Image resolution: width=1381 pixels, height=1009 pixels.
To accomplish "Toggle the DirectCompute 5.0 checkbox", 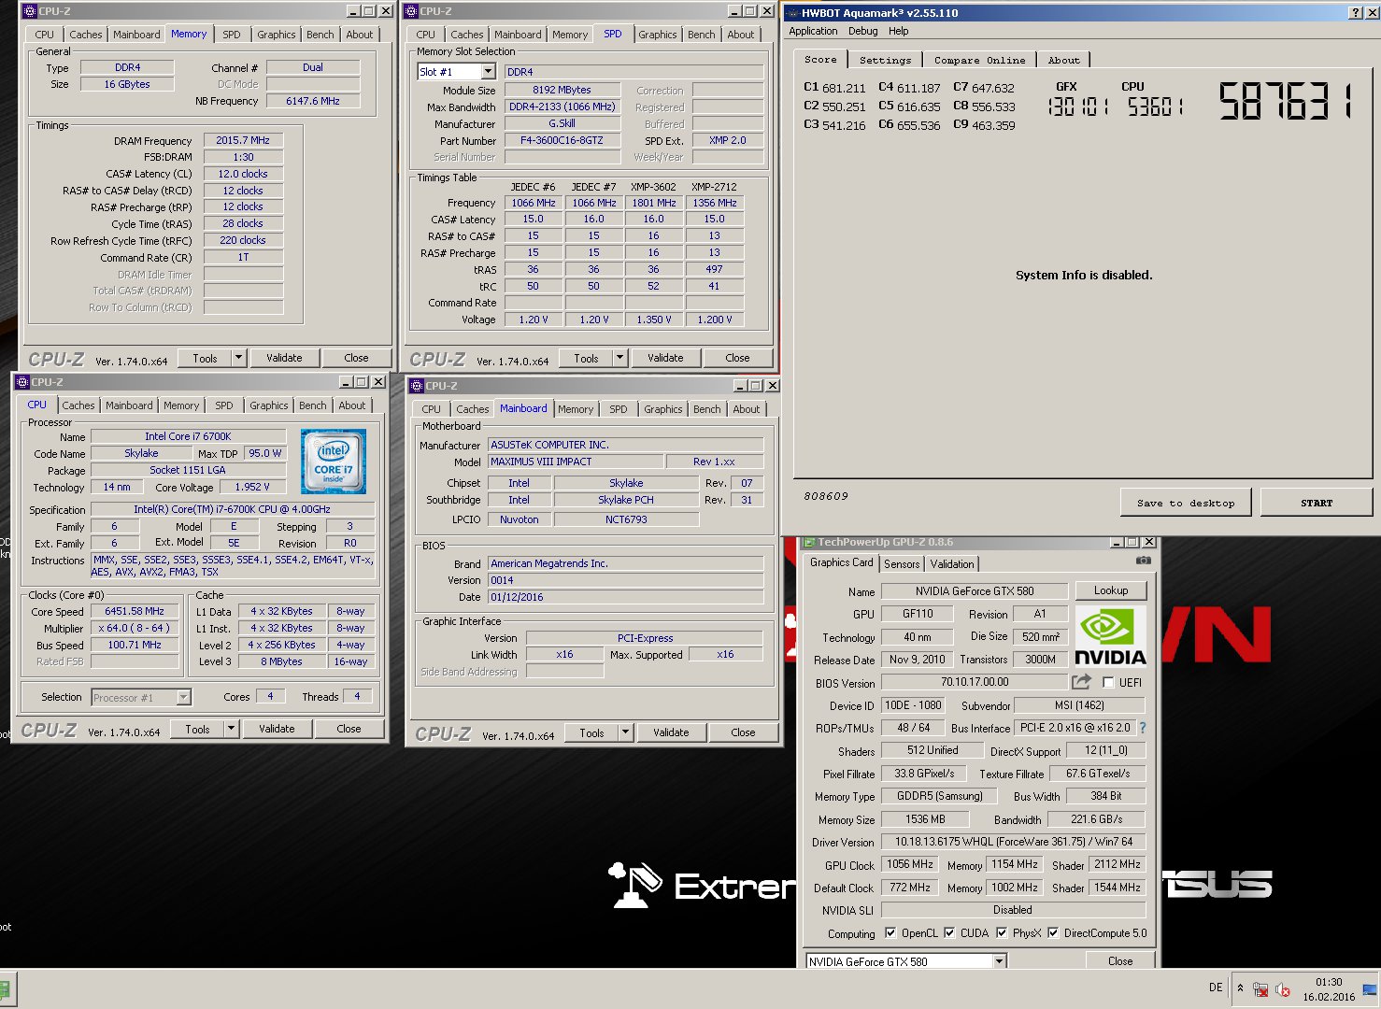I will [x=1053, y=932].
